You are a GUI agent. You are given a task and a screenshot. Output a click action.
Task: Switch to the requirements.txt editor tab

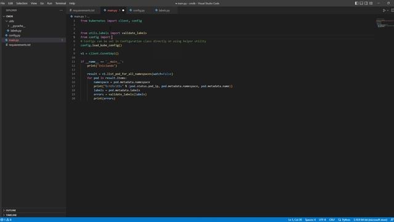click(x=84, y=10)
